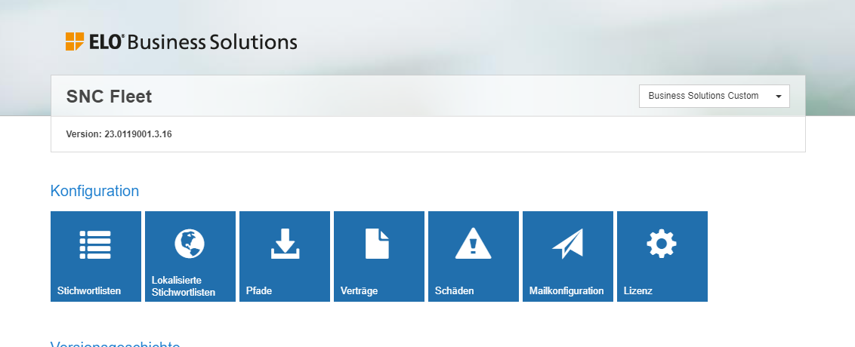Click the Stichwortlisten list icon
855x347 pixels.
pos(95,244)
